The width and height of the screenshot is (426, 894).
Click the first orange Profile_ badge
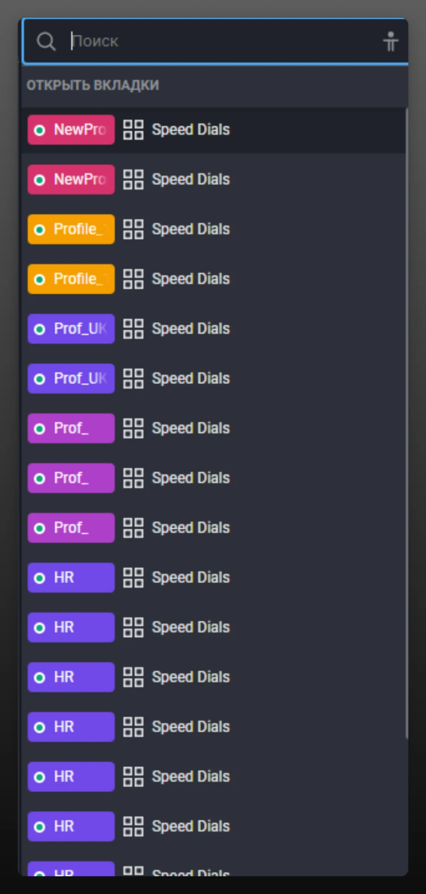pos(71,229)
